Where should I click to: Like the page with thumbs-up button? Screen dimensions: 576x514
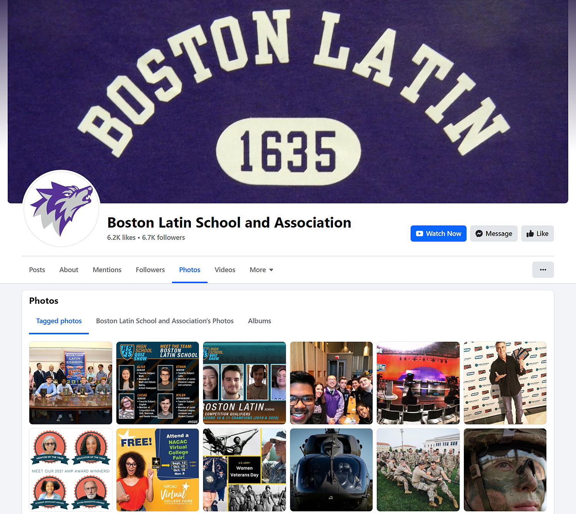[537, 233]
